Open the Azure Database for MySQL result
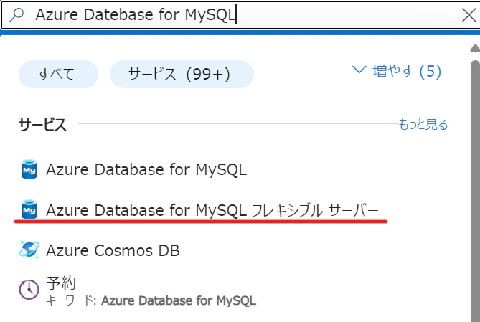The image size is (480, 322). (x=146, y=169)
